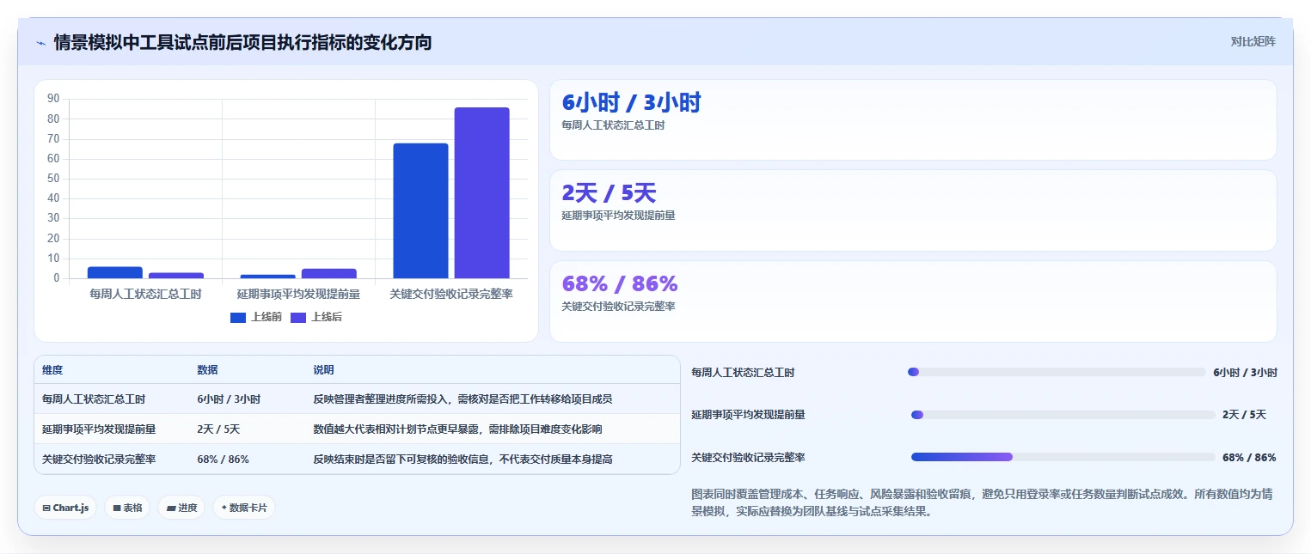This screenshot has width=1311, height=554.
Task: Select the 数据卡片 chip
Action: (244, 508)
